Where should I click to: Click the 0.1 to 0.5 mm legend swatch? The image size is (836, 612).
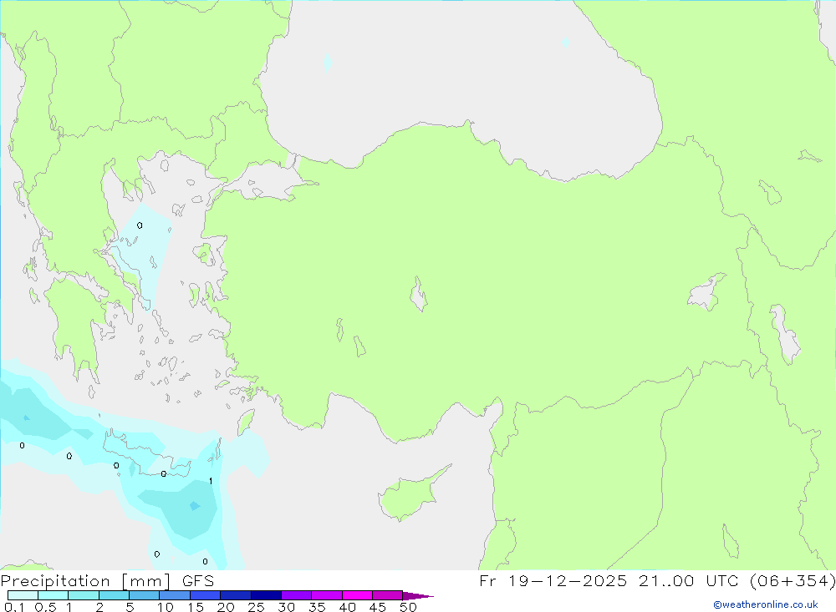point(23,595)
